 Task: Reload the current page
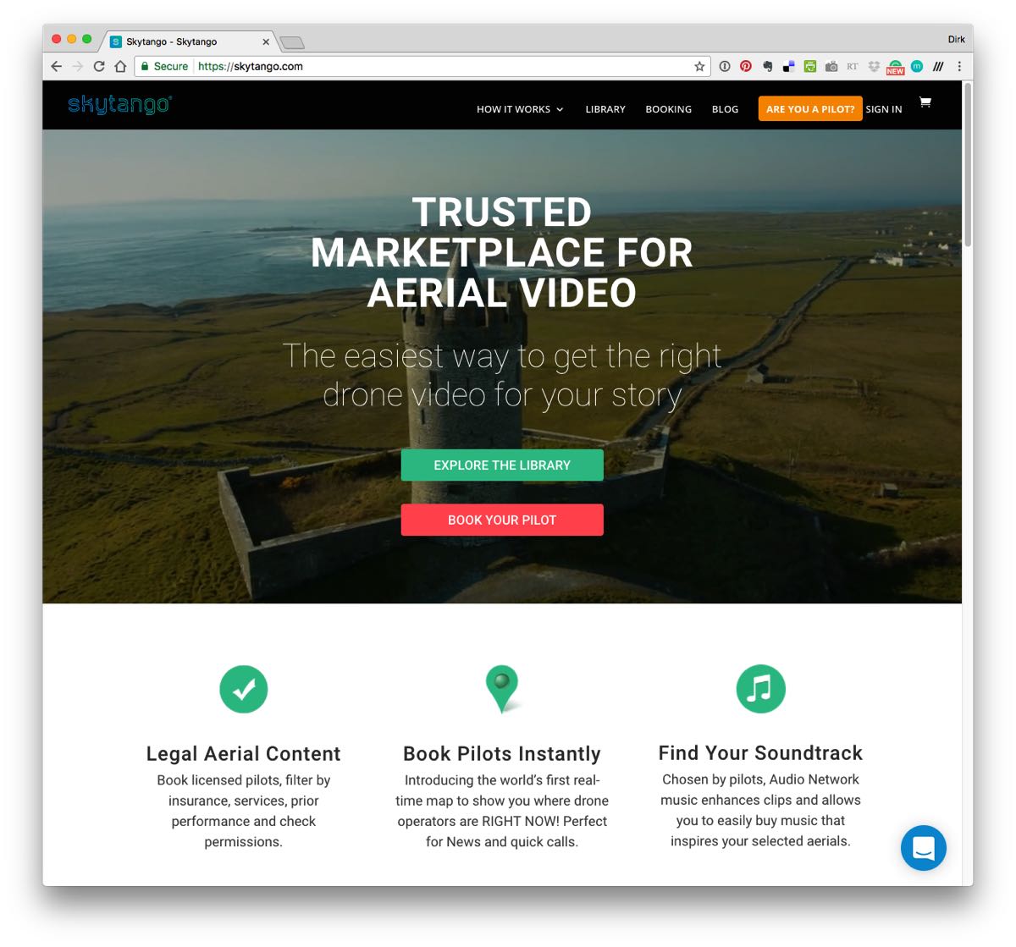point(99,66)
